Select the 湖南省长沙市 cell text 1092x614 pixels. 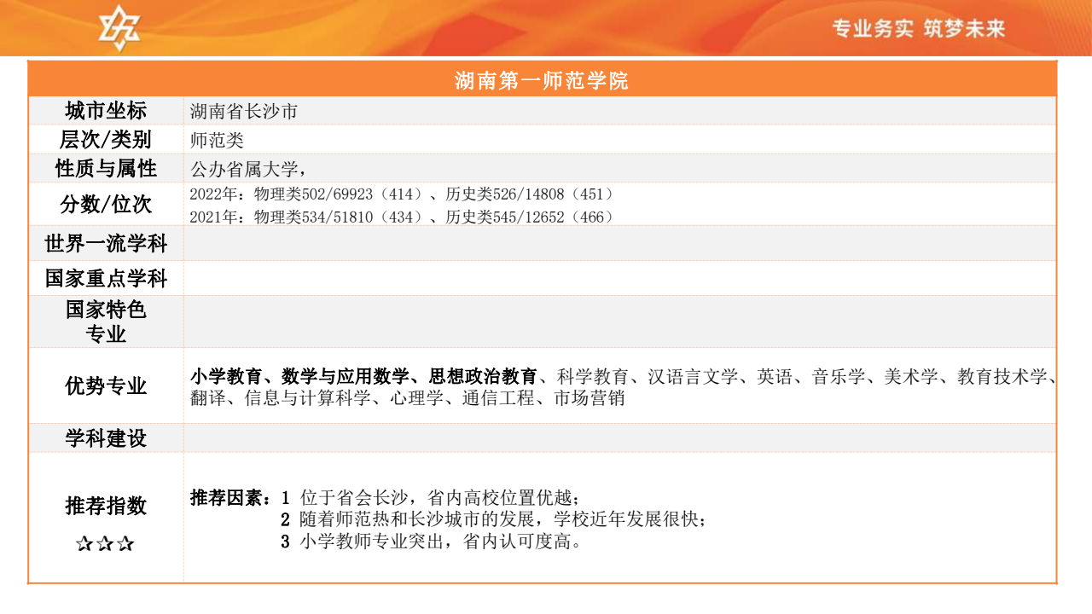pos(244,111)
